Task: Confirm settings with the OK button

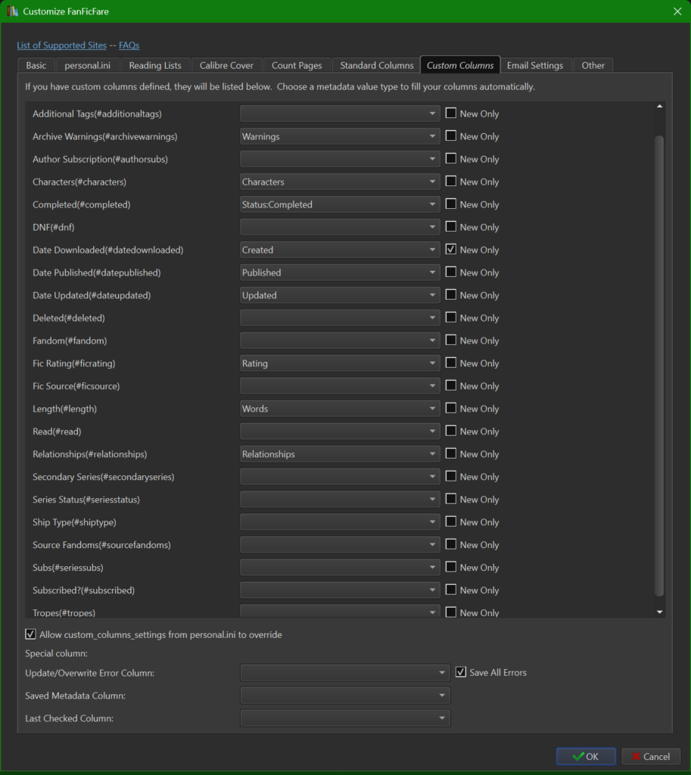Action: (x=585, y=756)
